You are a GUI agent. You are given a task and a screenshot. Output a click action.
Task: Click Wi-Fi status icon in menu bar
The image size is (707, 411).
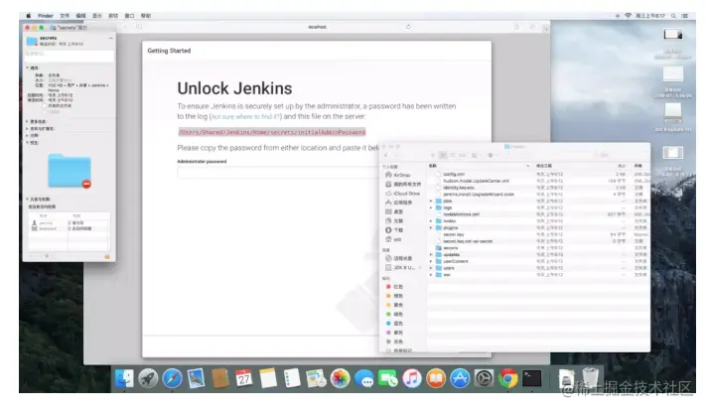click(x=629, y=16)
